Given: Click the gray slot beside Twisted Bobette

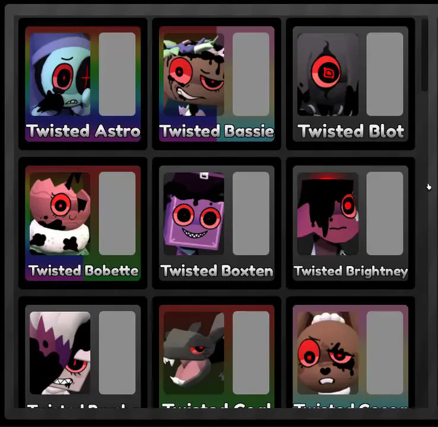Looking at the screenshot, I should [117, 213].
